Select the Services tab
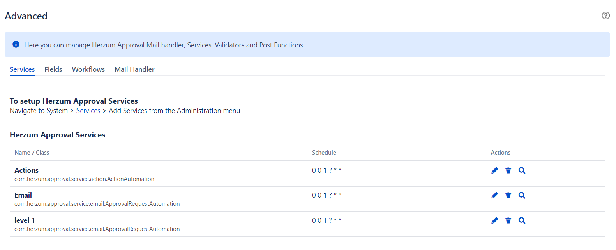The width and height of the screenshot is (616, 250). (22, 69)
